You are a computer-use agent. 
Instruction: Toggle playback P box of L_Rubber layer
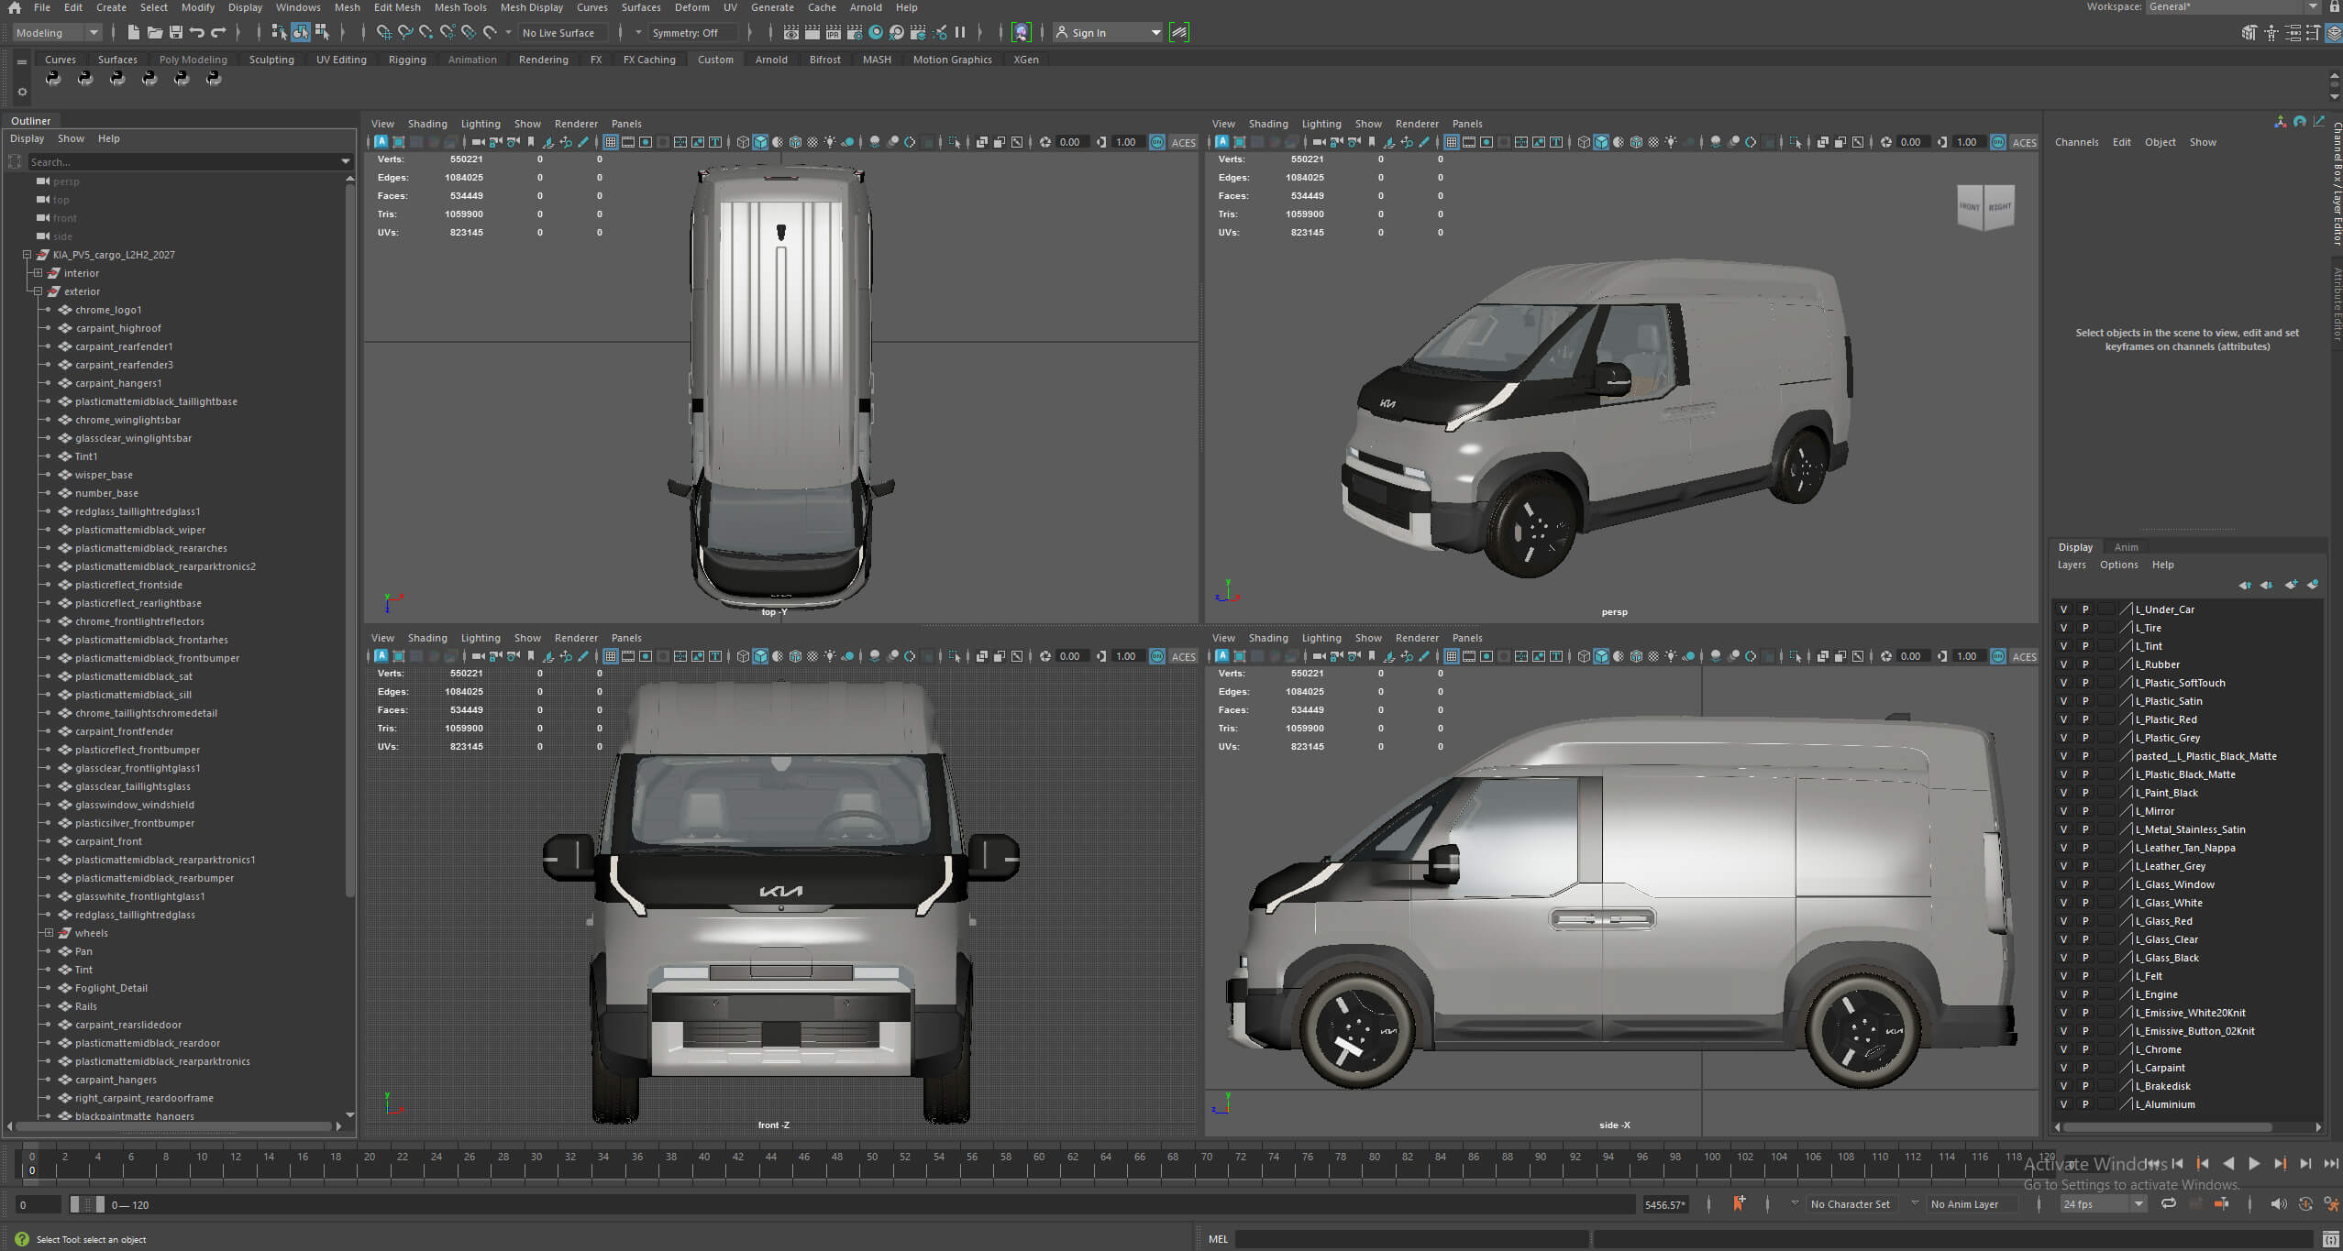coord(2084,664)
